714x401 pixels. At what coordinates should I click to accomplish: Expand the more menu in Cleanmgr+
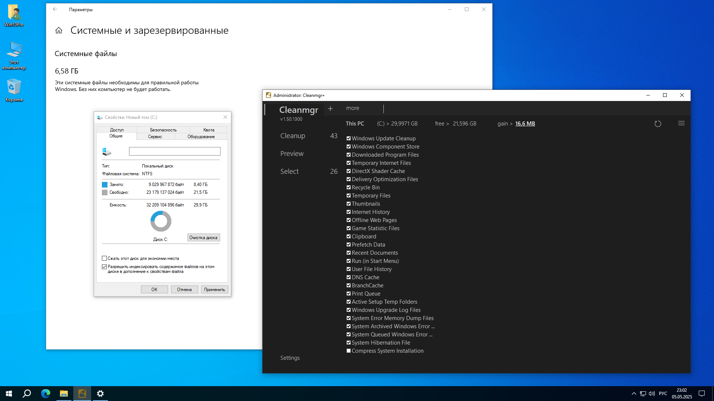click(x=352, y=108)
